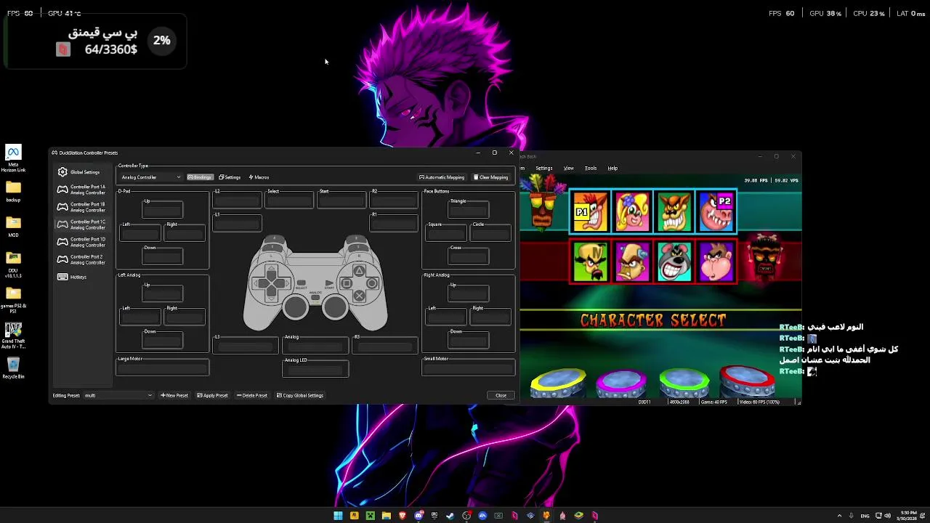The height and width of the screenshot is (523, 930).
Task: Click the Close button in presets dialog
Action: point(501,395)
